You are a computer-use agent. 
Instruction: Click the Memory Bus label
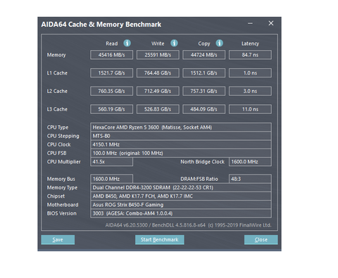[x=61, y=179]
